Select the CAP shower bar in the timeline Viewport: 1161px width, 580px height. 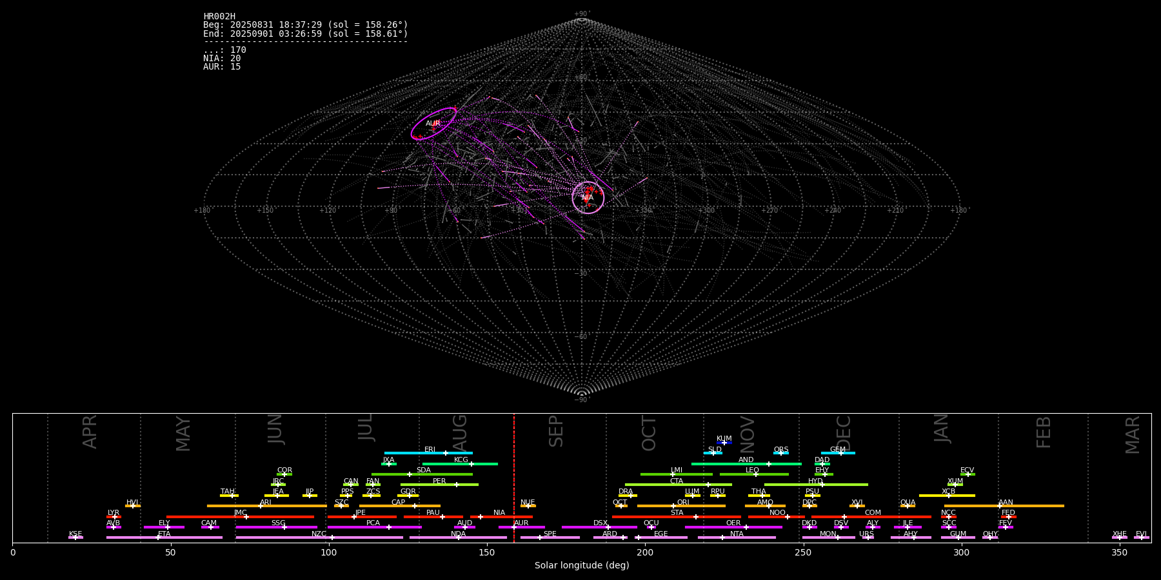coord(400,506)
